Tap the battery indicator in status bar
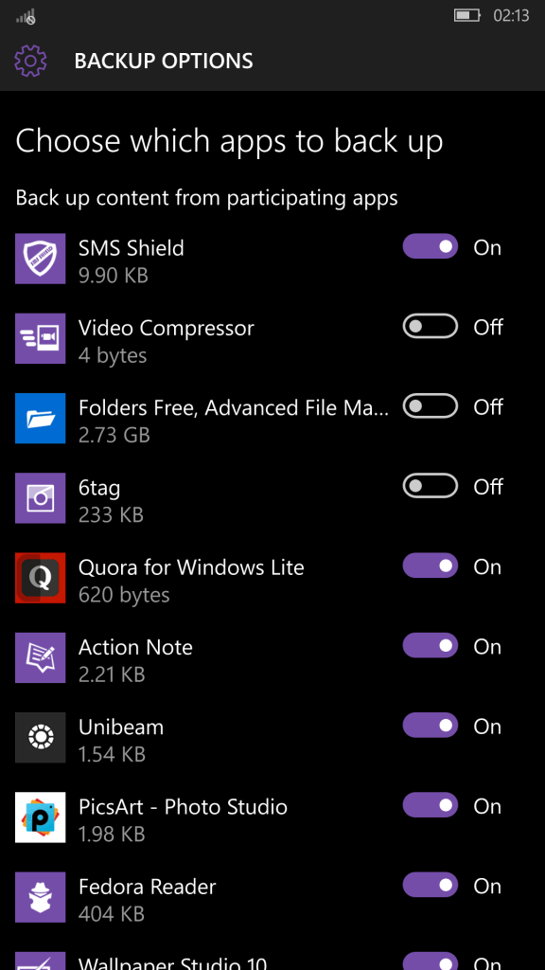Viewport: 545px width, 970px height. click(x=467, y=15)
